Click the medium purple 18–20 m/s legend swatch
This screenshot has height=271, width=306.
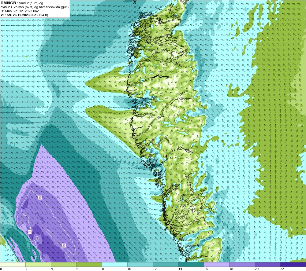[242, 264]
